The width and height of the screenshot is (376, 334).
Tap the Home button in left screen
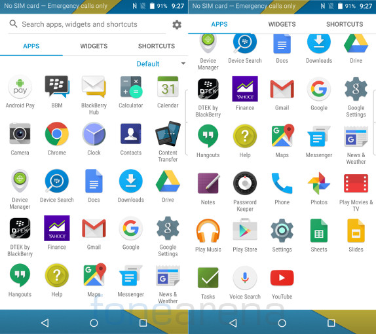[94, 324]
